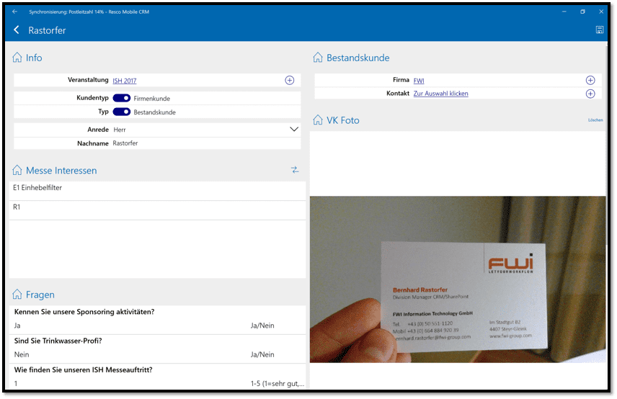Save the form with the disk icon
617x399 pixels.
coord(599,30)
